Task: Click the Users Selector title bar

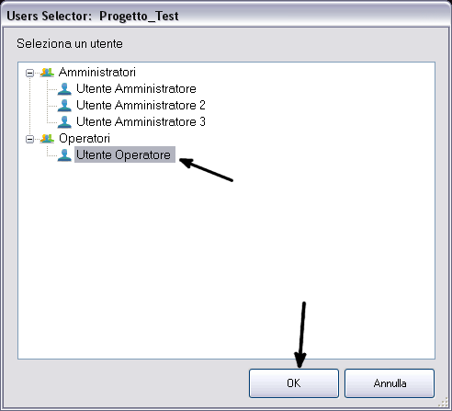Action: pos(226,16)
